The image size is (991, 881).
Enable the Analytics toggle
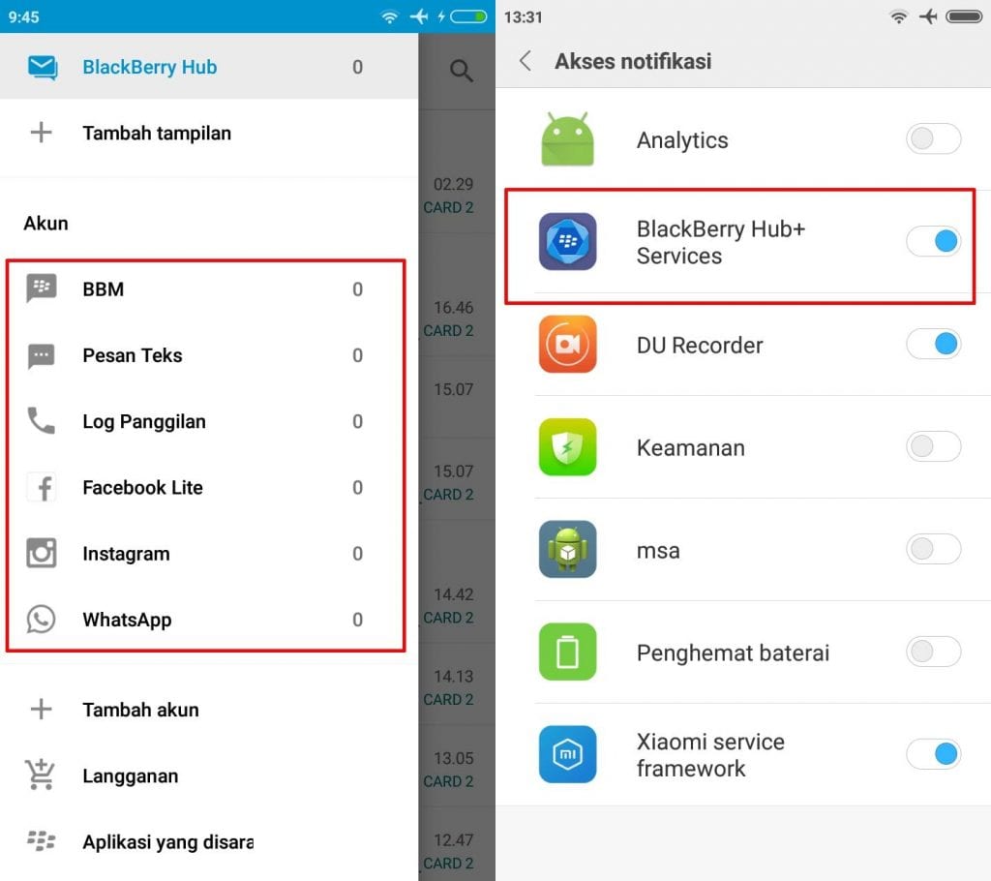[x=934, y=138]
